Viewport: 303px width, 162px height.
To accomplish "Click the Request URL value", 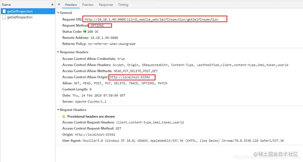I will click(x=151, y=19).
